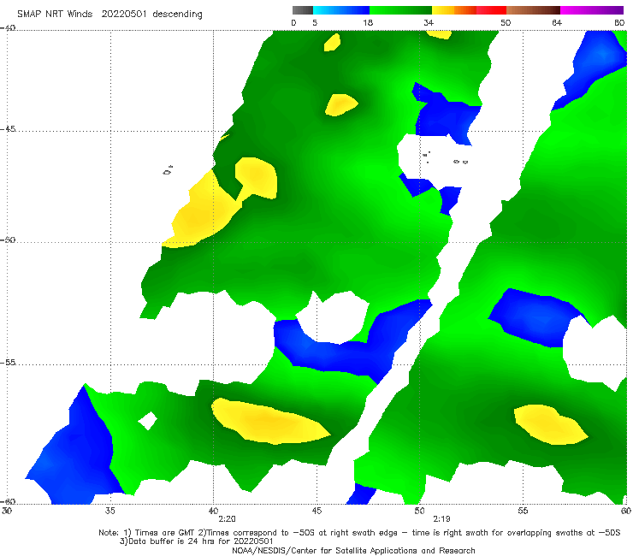633x556 pixels.
Task: Click the swath time label '2:19'
Action: (x=441, y=519)
